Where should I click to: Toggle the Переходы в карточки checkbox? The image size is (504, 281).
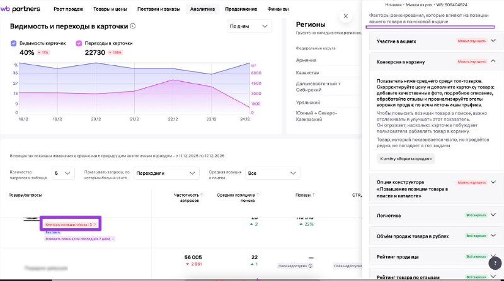click(x=79, y=43)
